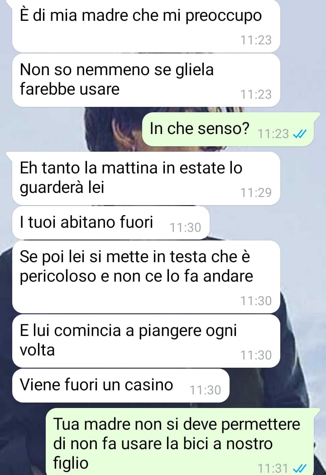Tap the sent message 'In che senso?'

click(228, 130)
